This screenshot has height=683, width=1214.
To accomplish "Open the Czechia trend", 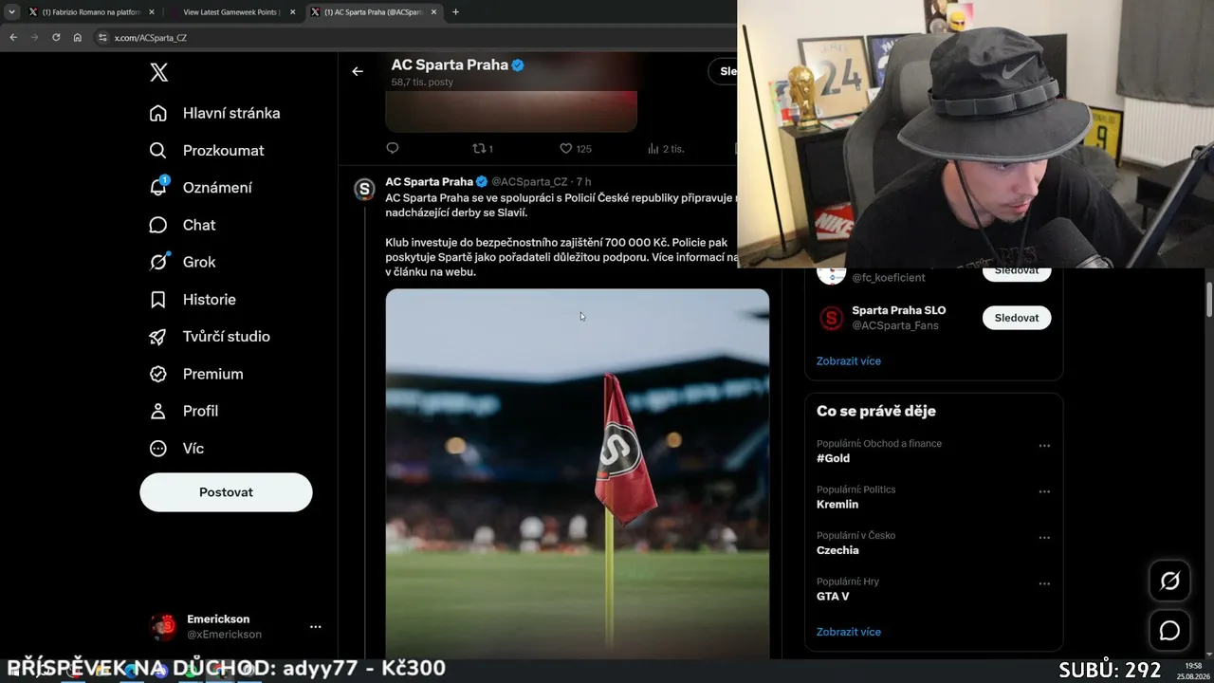I will click(837, 550).
